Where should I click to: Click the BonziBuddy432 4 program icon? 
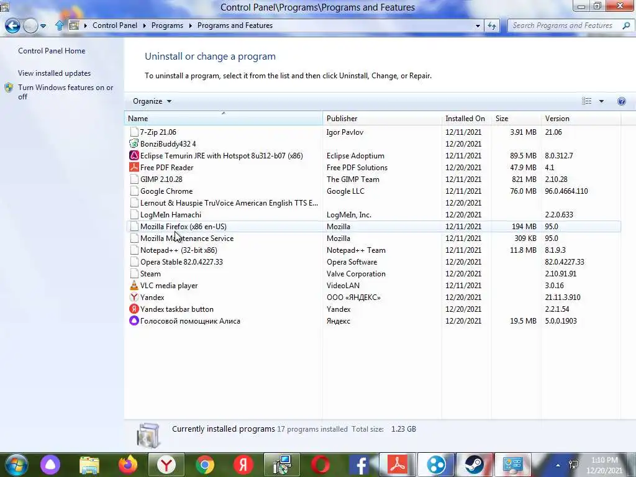(134, 143)
